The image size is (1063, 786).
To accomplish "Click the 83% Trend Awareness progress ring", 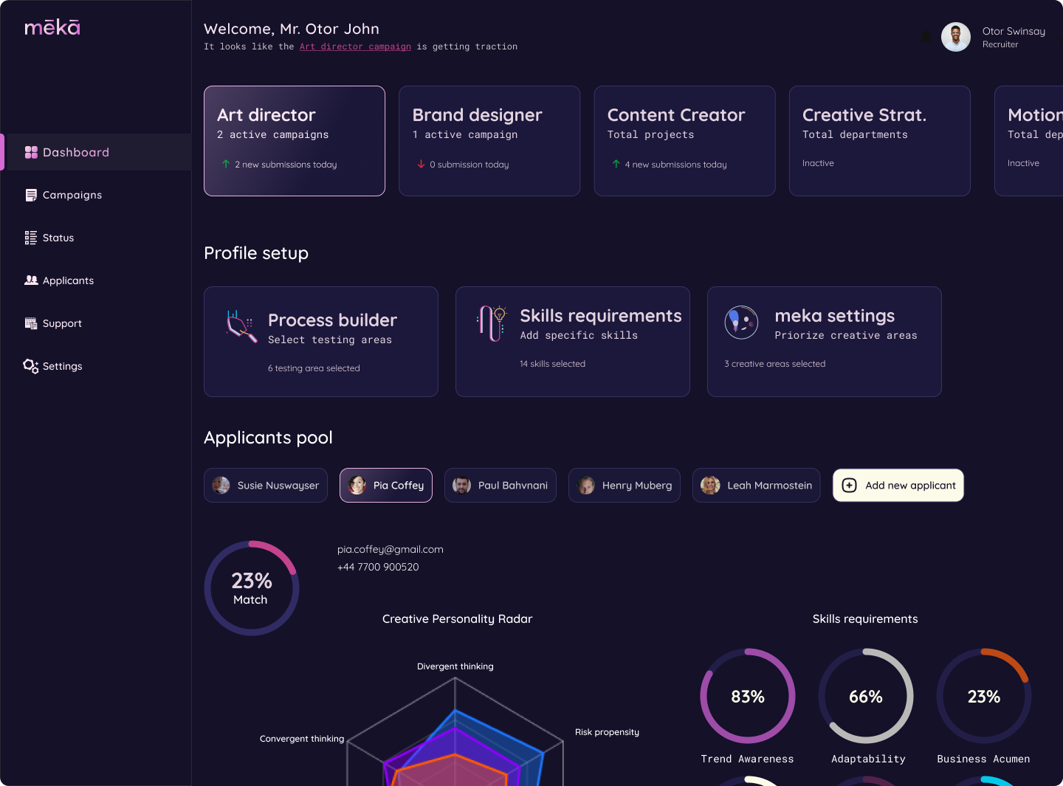I will (747, 696).
